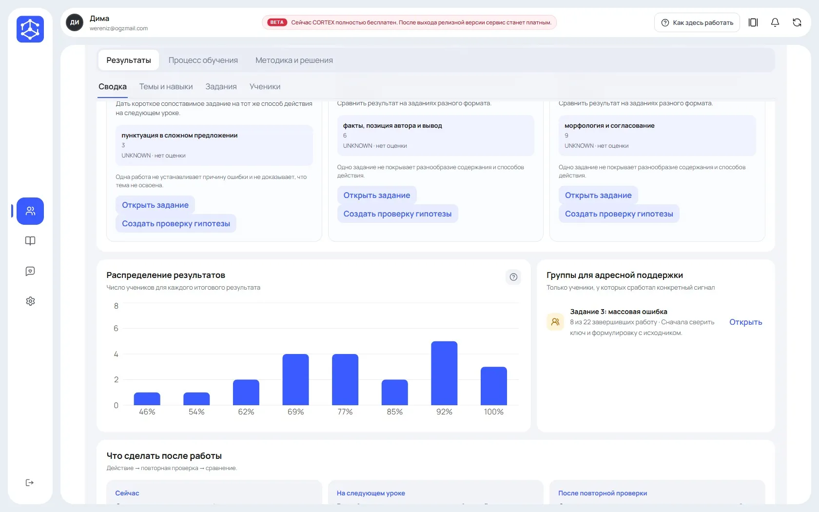
Task: Open the task for морфология и согласование
Action: pos(598,195)
